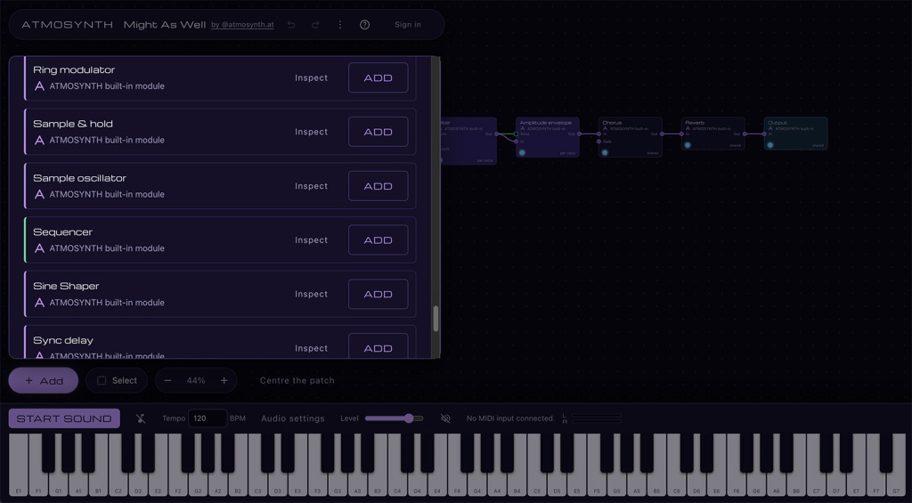Click the ATMOSYNTH logo text
This screenshot has height=503, width=912.
[x=68, y=24]
